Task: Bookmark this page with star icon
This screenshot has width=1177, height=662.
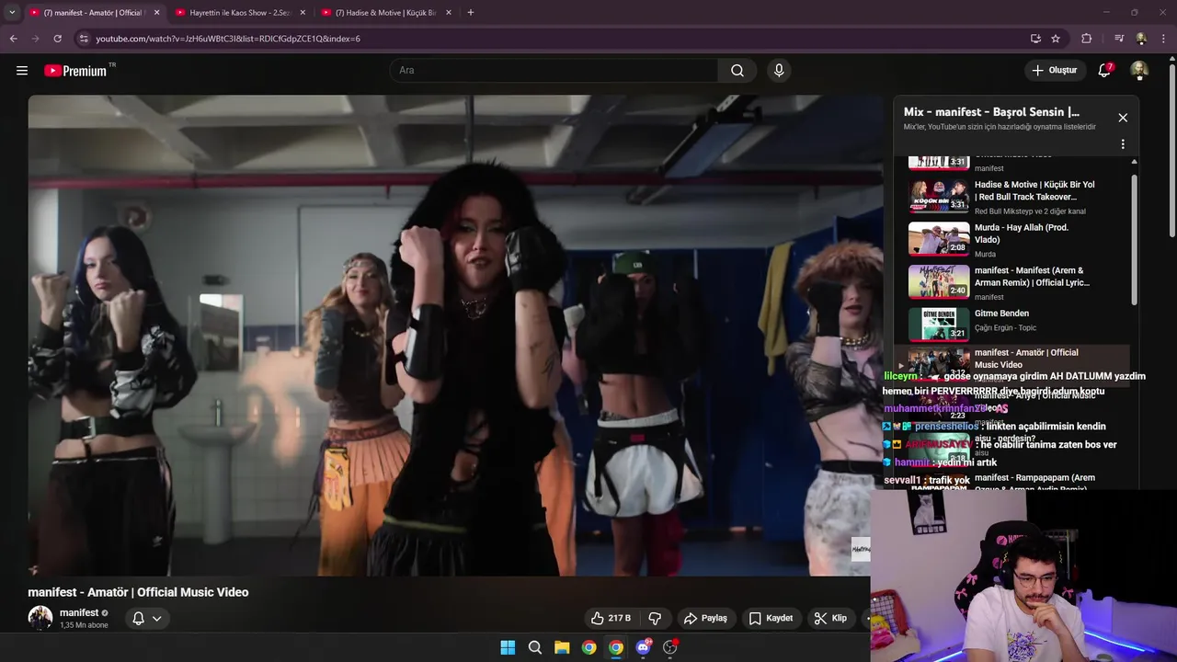Action: (1056, 39)
